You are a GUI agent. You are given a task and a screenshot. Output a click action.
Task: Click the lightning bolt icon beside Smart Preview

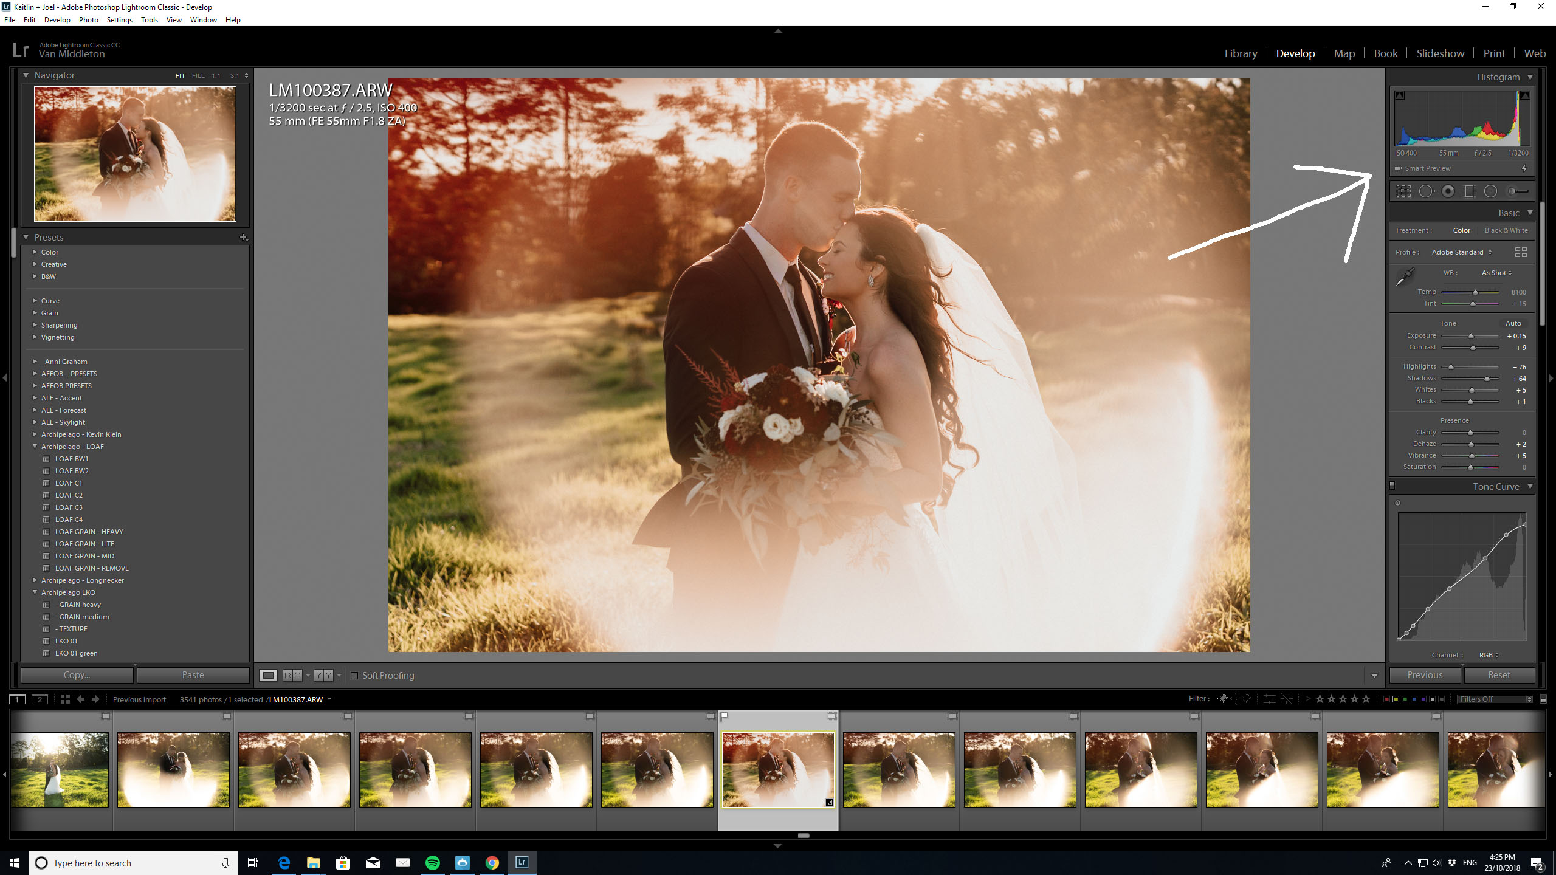pyautogui.click(x=1524, y=168)
